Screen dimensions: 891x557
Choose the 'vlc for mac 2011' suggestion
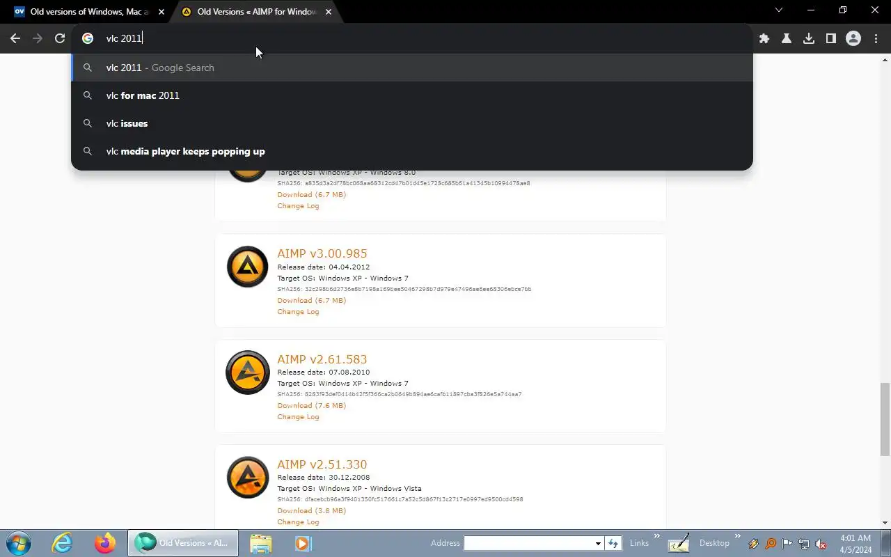click(x=412, y=95)
